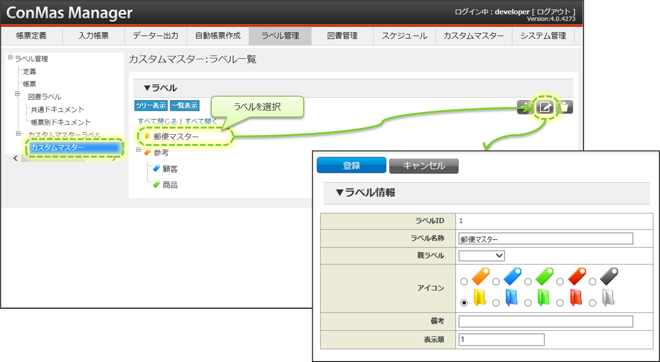Select the blue folder icon radio button
The image size is (660, 362).
coord(496,303)
